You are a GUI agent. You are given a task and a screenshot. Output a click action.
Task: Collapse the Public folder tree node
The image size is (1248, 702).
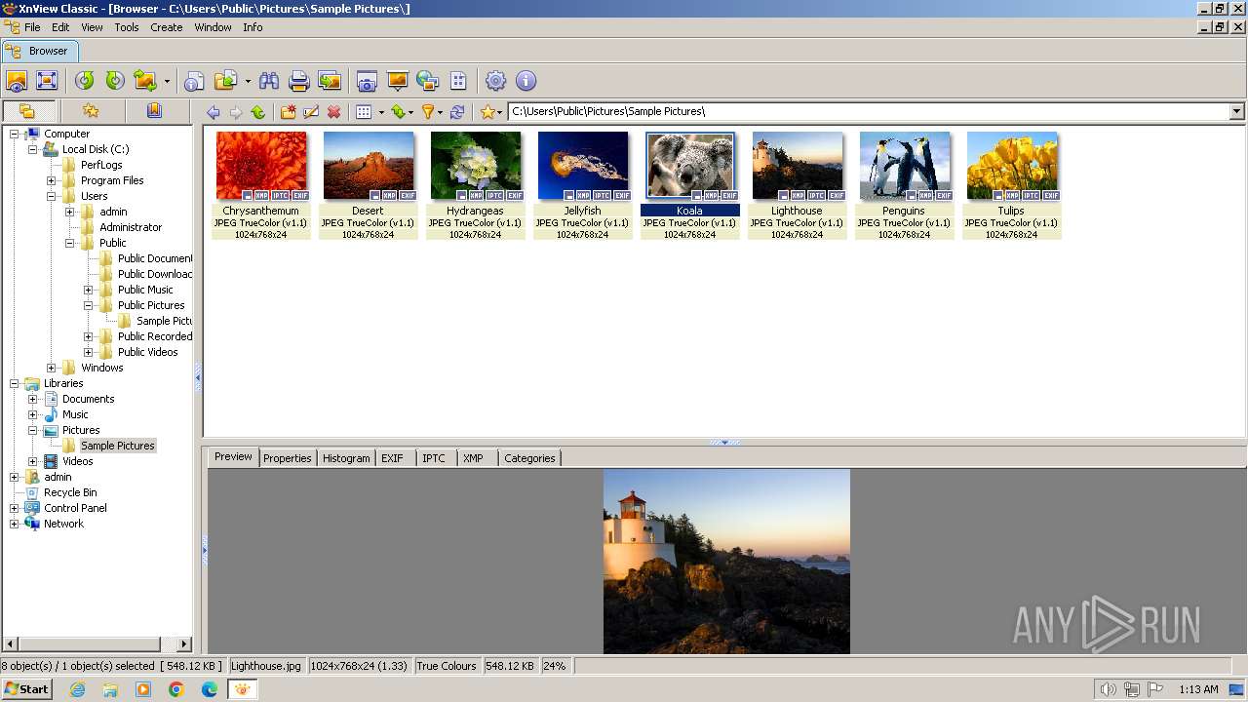click(70, 243)
